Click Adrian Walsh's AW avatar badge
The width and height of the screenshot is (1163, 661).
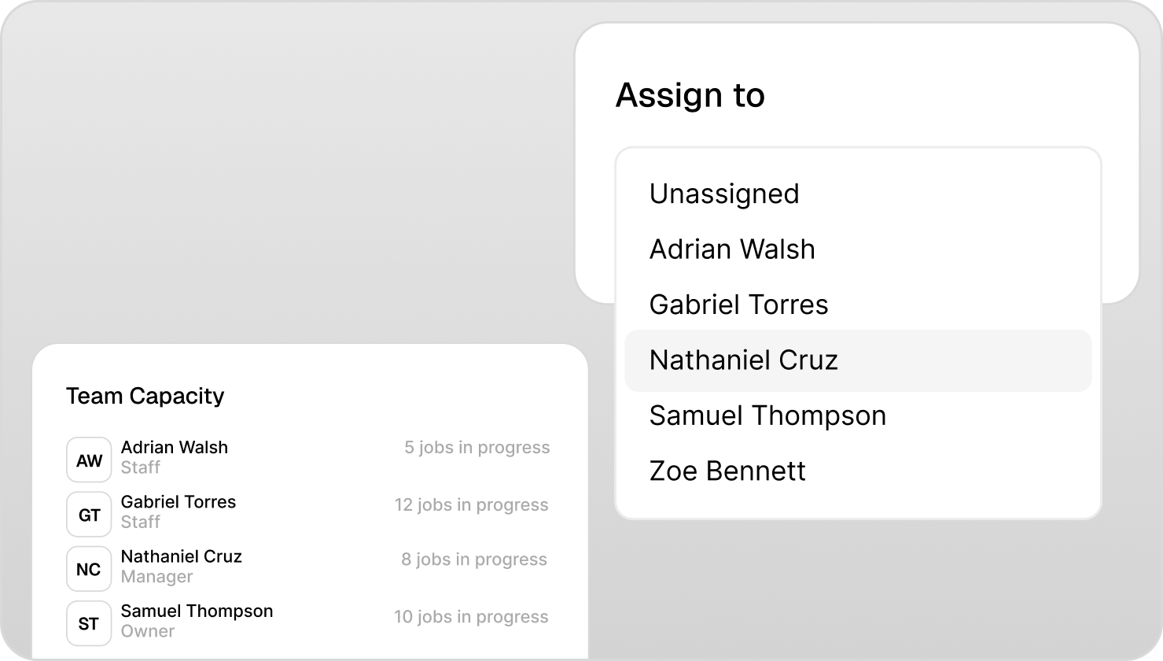click(88, 459)
